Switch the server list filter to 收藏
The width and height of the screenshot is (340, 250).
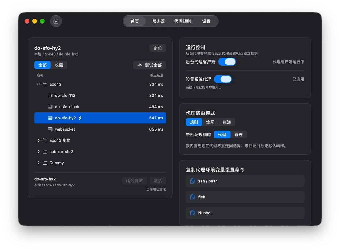point(59,65)
